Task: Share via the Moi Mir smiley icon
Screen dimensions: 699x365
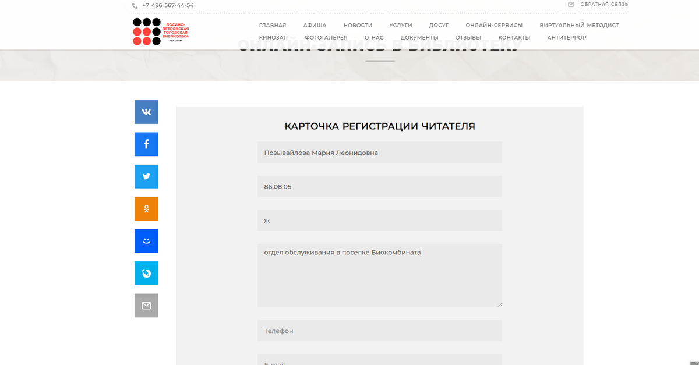Action: [x=146, y=240]
